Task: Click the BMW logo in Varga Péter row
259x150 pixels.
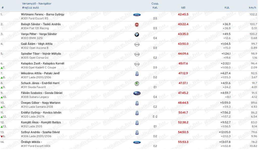Action: 137,34
